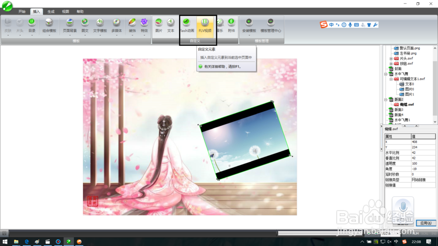Click the 应用(A) apply button
Screen dimensions: 438x246
click(426, 223)
